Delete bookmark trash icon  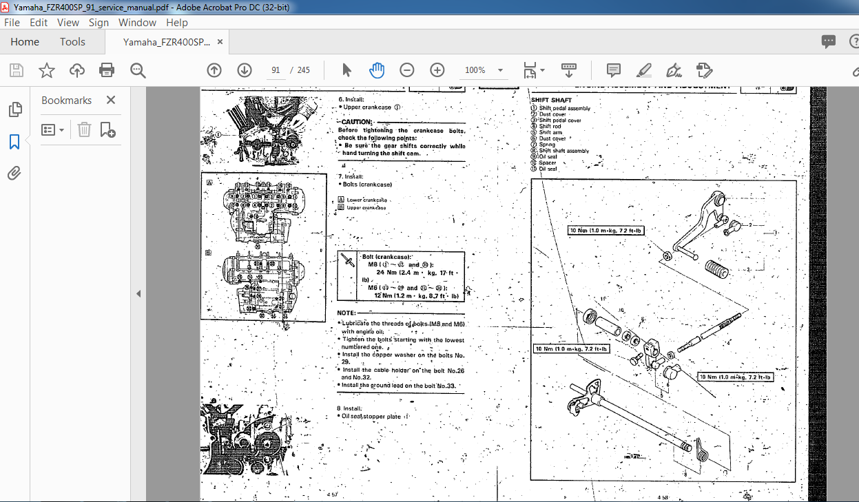point(84,129)
